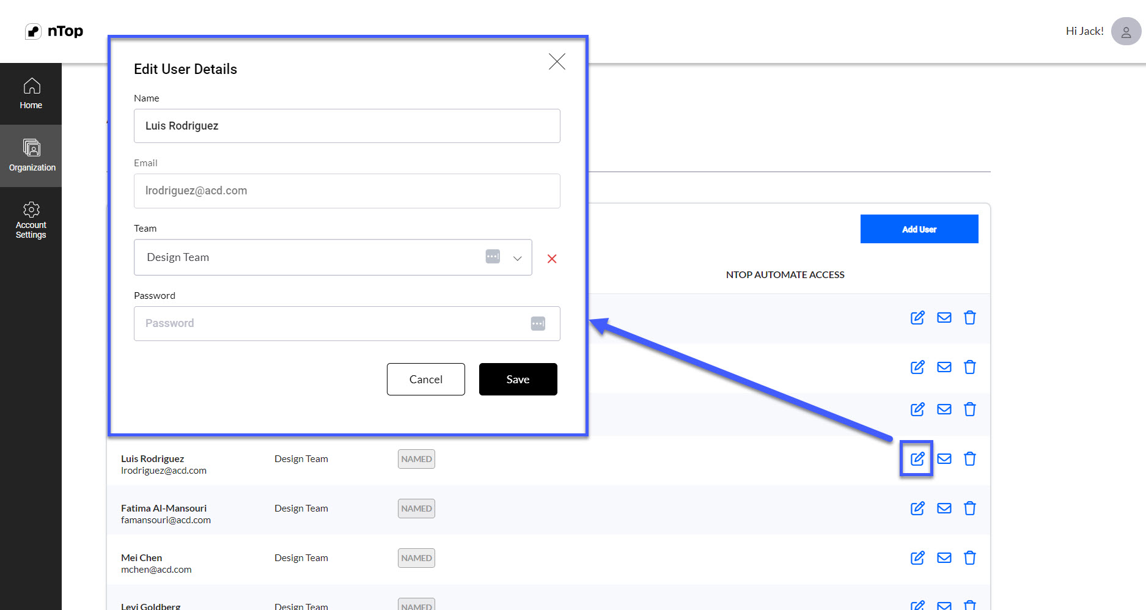Delete user Fatima Al-Mansouri
The height and width of the screenshot is (610, 1146).
pos(970,508)
